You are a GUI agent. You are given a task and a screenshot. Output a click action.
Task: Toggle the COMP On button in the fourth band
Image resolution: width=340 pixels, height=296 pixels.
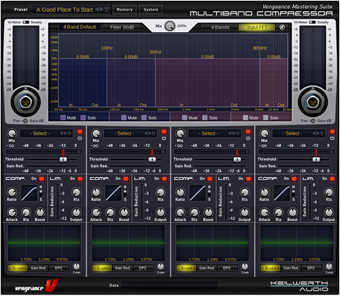point(294,179)
